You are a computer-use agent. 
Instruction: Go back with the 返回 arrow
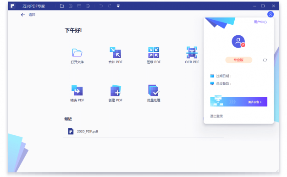coord(23,15)
